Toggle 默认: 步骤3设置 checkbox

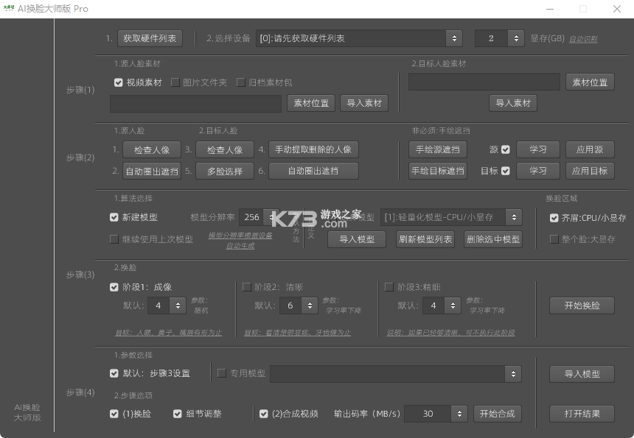[114, 373]
